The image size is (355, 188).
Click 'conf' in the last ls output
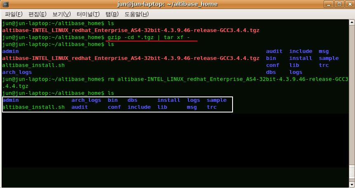(114, 107)
